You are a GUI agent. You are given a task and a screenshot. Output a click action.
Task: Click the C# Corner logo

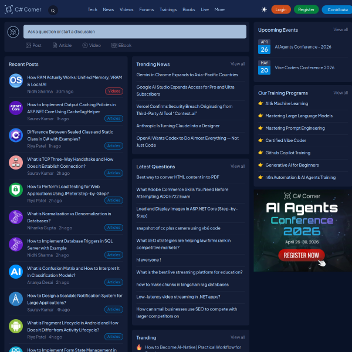23,10
